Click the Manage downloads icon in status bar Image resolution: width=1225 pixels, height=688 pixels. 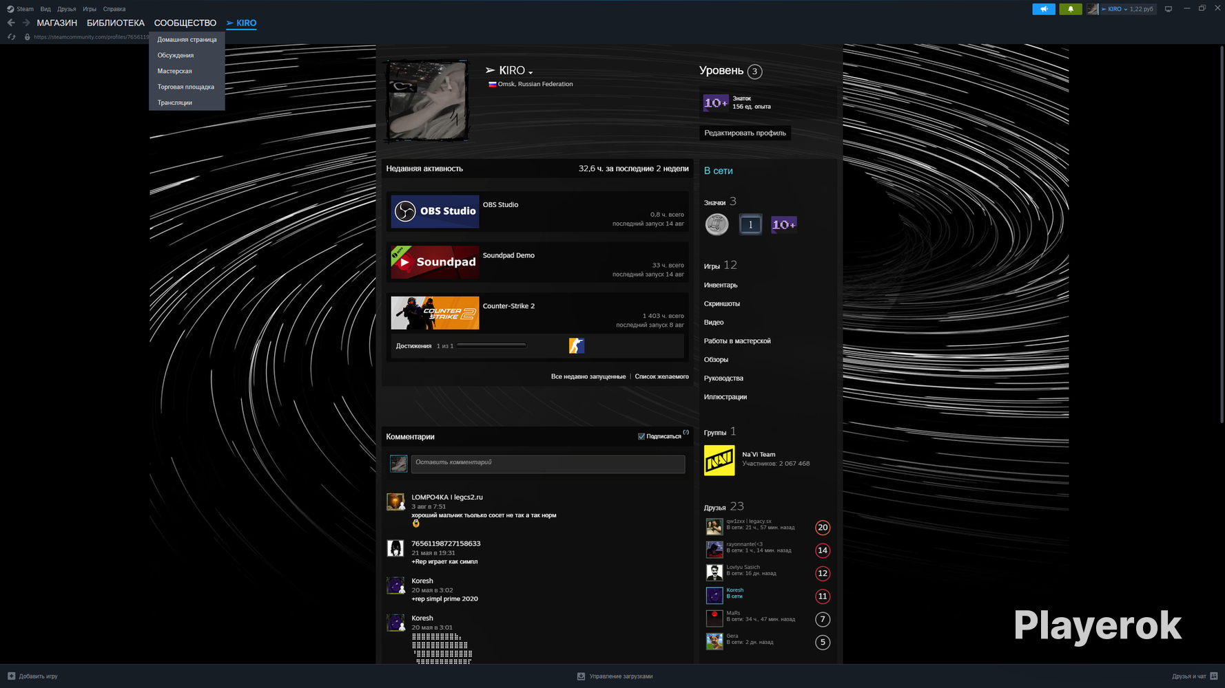tap(581, 676)
